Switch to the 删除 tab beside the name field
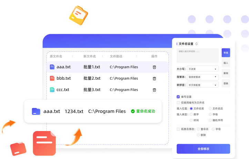This screenshot has height=159, width=249. 226,73
